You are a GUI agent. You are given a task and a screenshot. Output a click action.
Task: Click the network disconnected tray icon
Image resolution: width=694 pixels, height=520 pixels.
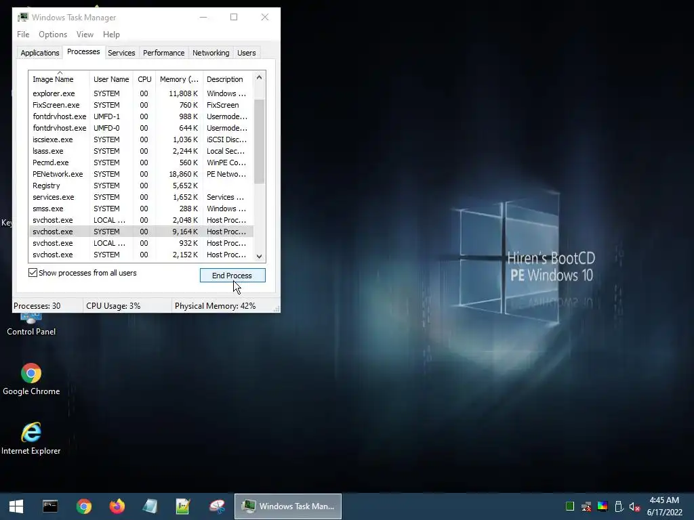tap(586, 506)
